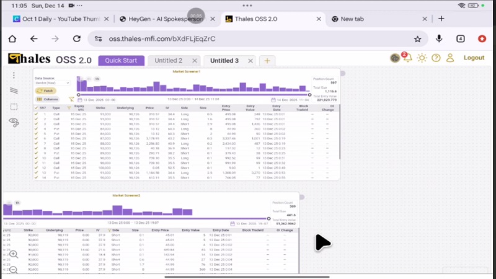The height and width of the screenshot is (279, 496).
Task: Click the filter icon beside Columns button
Action: [x=71, y=99]
